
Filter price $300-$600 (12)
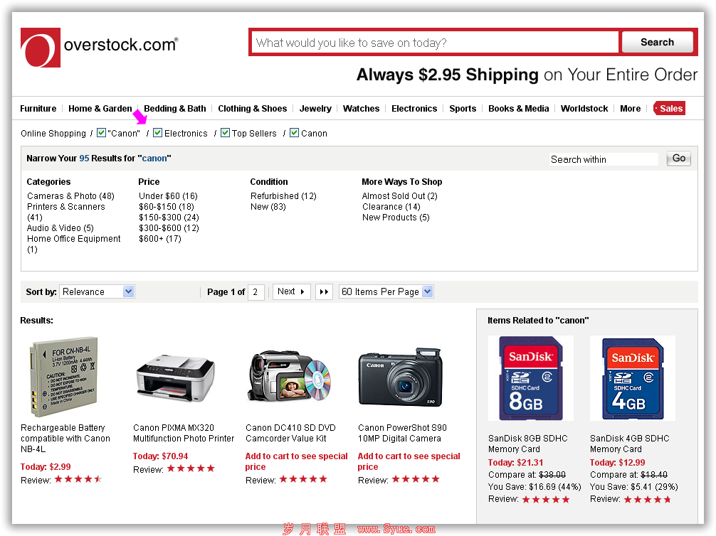tap(169, 228)
